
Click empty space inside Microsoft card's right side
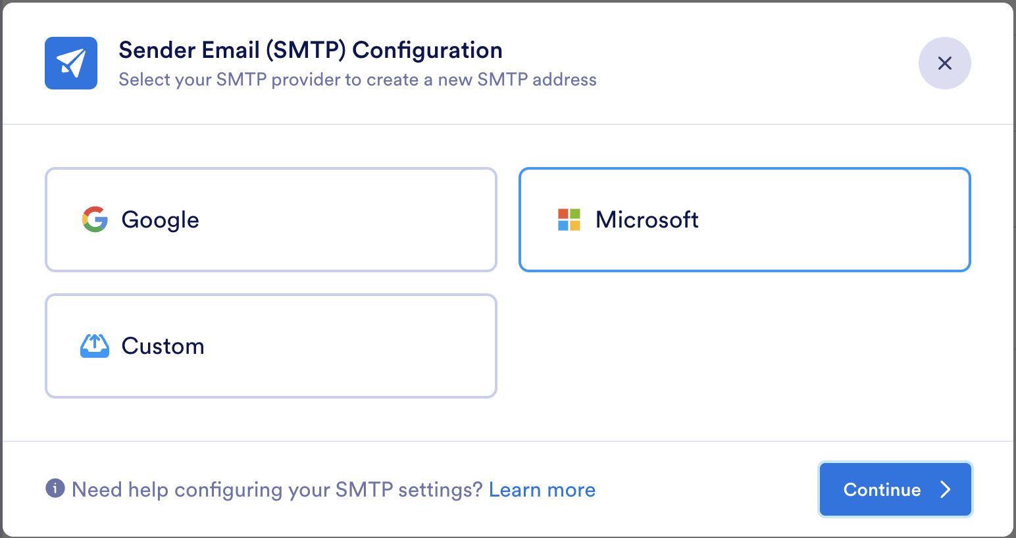tap(855, 220)
